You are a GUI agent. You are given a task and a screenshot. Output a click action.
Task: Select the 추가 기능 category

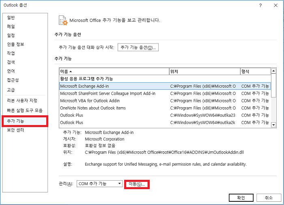click(25, 121)
